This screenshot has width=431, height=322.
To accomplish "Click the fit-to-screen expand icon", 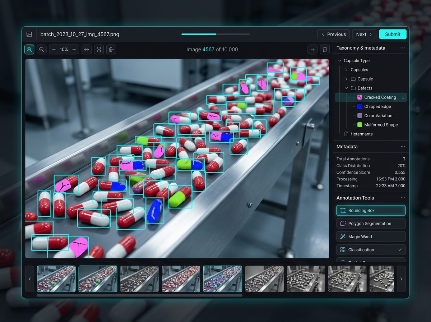I will 99,50.
